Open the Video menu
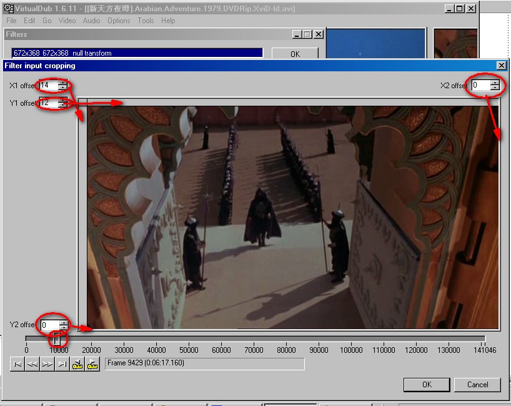Viewport: 511px width, 406px height. point(67,21)
